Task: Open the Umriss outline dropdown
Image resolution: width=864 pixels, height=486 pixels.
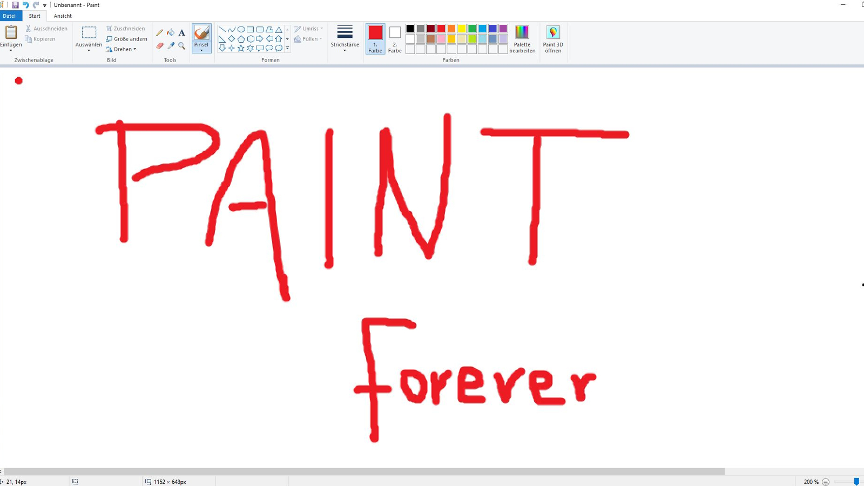Action: coord(308,29)
